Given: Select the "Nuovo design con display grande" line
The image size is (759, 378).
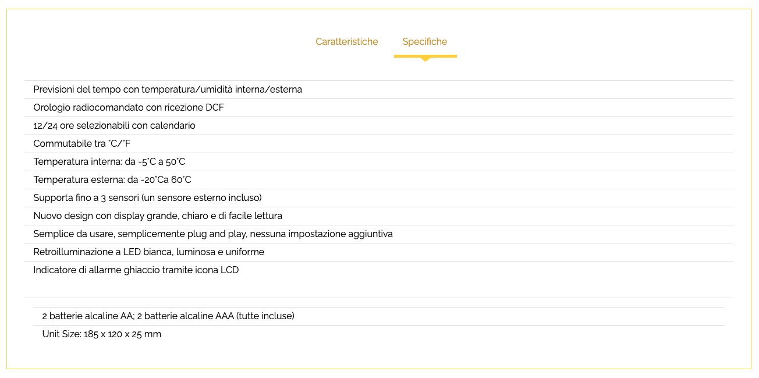Looking at the screenshot, I should click(158, 216).
